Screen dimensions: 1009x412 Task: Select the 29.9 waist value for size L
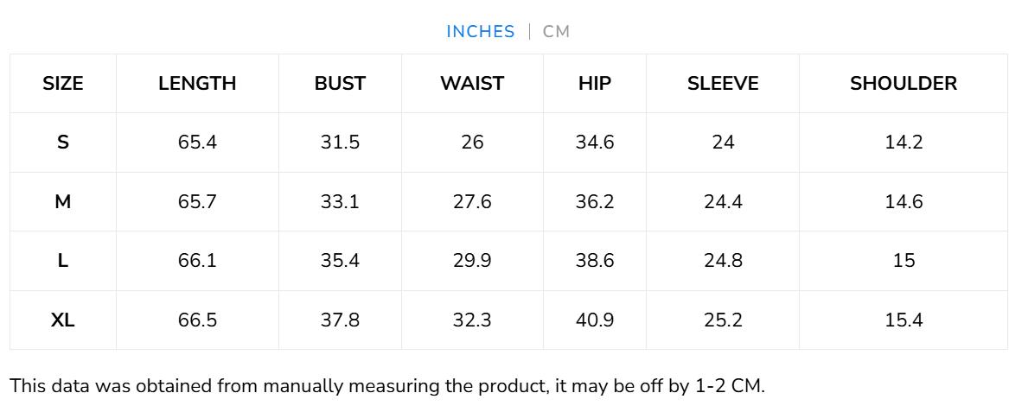[472, 261]
